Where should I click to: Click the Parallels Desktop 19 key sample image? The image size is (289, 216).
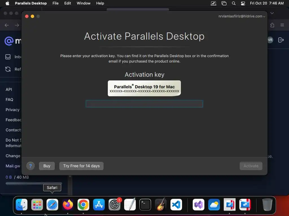(144, 88)
